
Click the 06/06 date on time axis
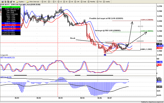point(99,98)
